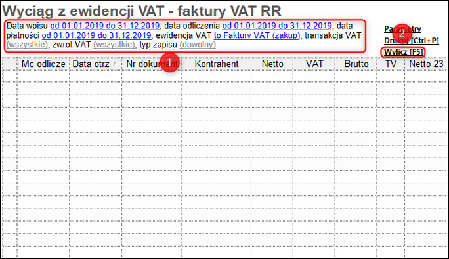Viewport: 449px width, 259px height.
Task: Open Parametry link
Action: tap(402, 29)
